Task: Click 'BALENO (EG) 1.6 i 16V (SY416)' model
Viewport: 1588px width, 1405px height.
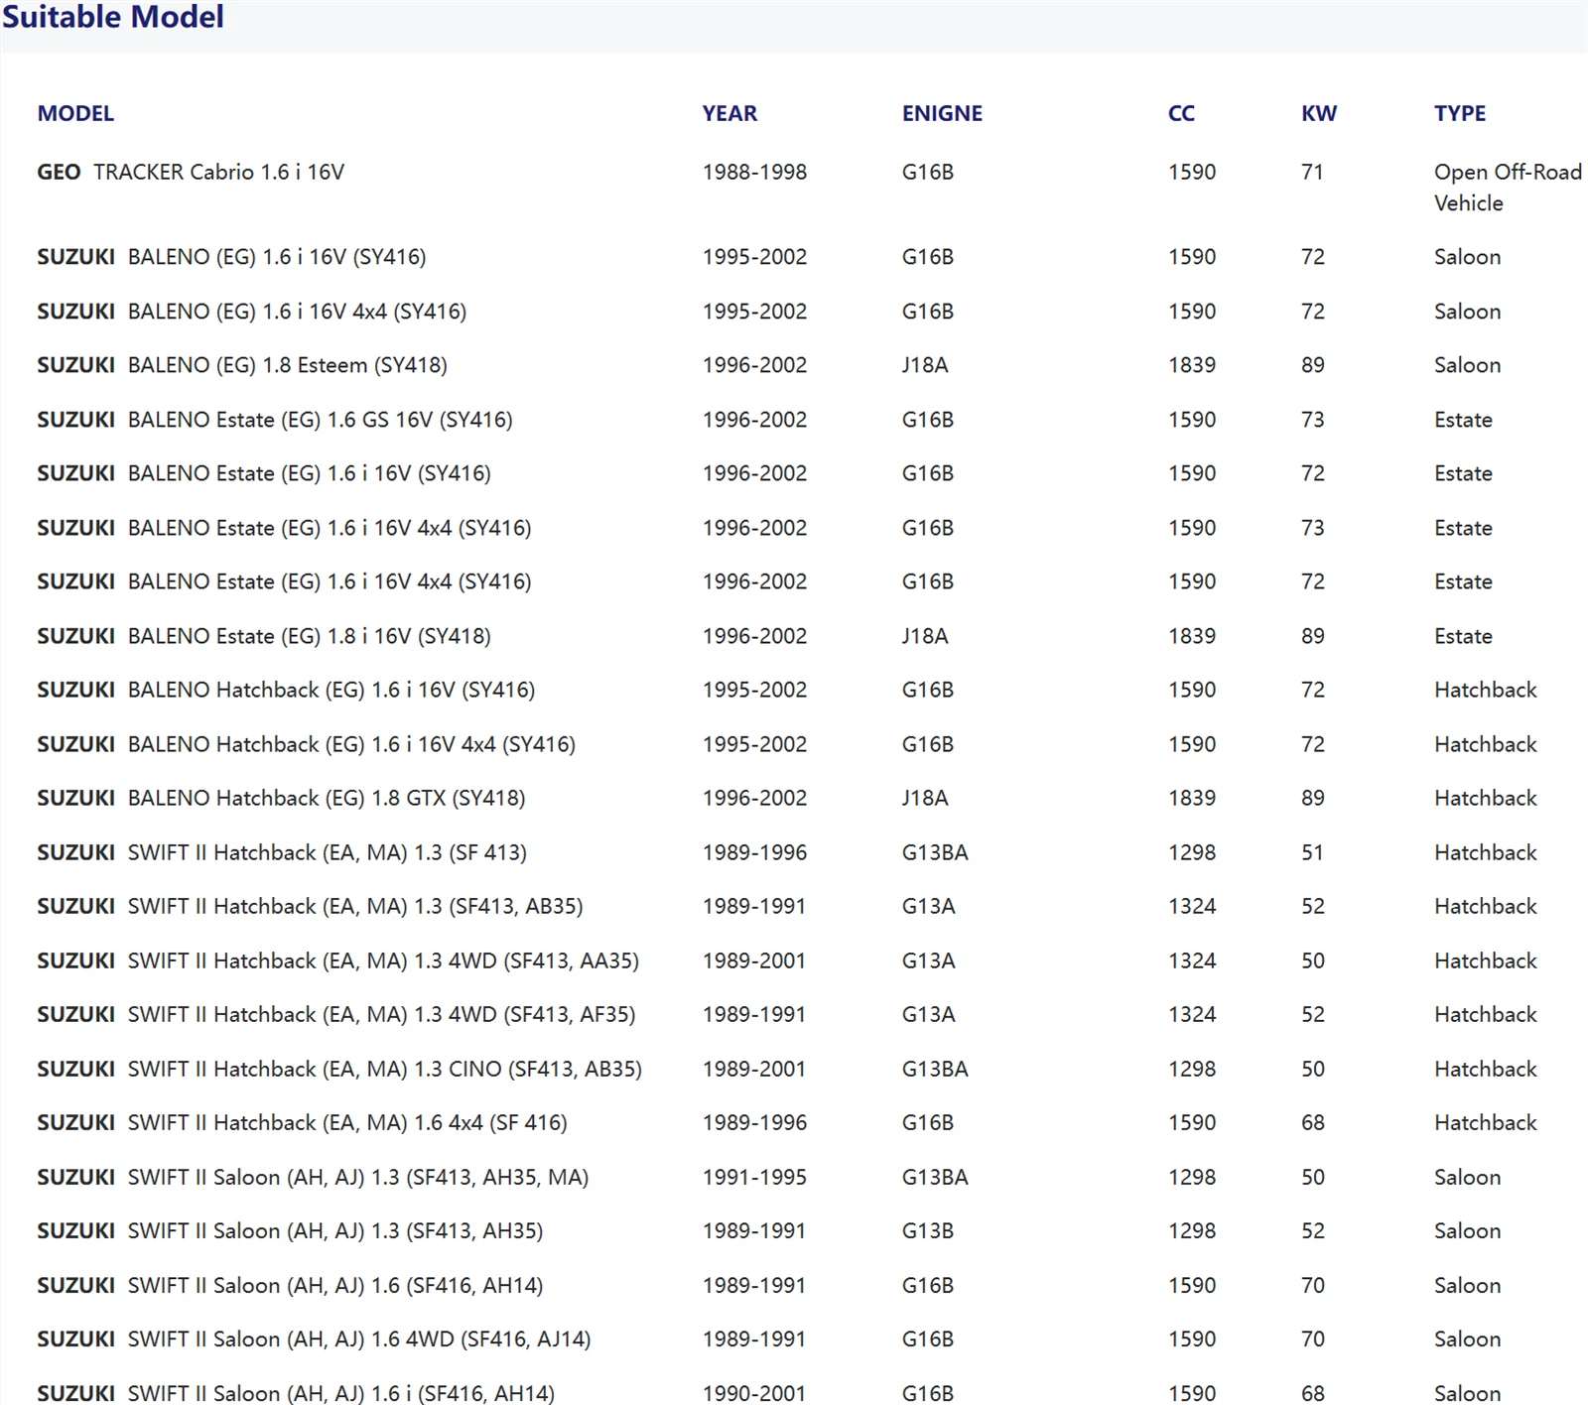Action: 277,257
